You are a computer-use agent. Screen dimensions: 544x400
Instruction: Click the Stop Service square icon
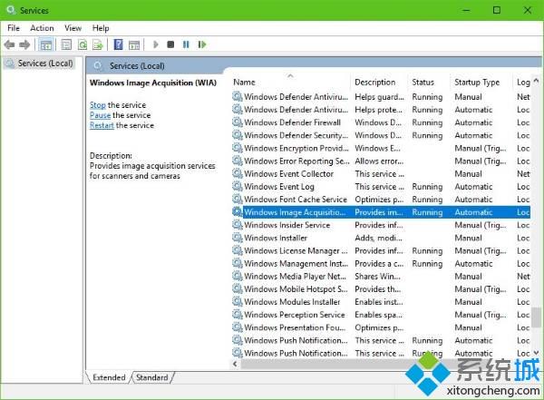coord(170,44)
